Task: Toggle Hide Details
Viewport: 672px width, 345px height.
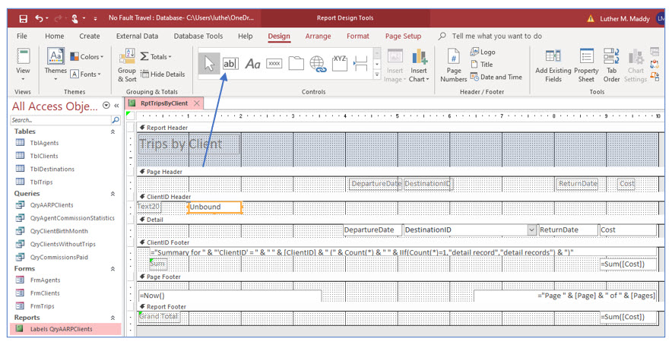Action: click(x=163, y=74)
